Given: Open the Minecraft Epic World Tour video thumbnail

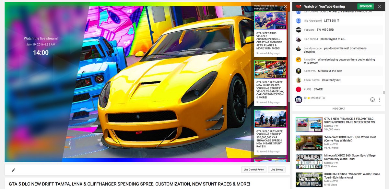Looking at the screenshot, I should click(x=309, y=143).
